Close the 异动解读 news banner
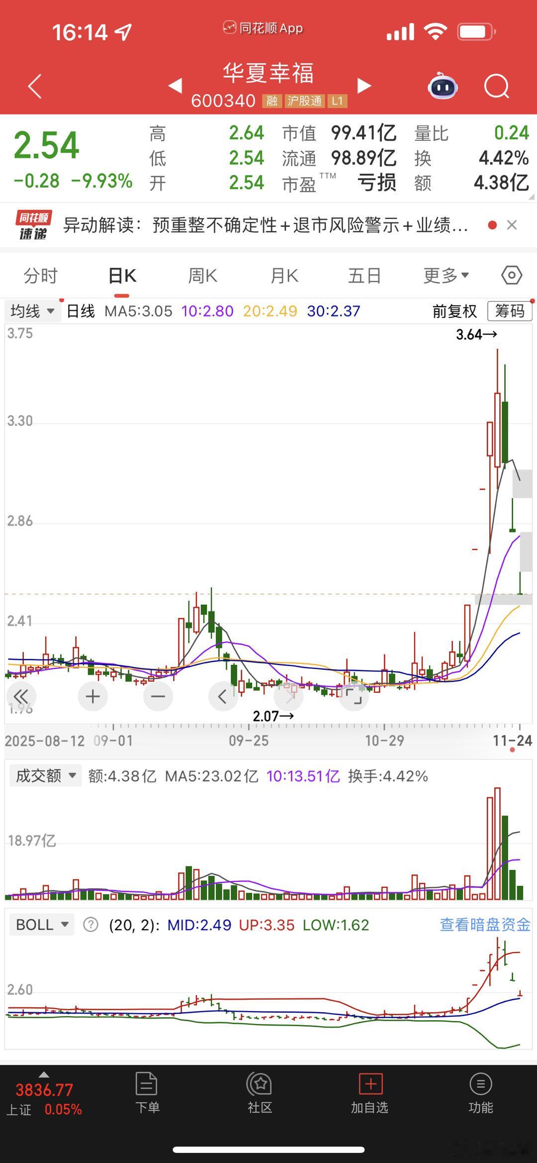Screen dimensions: 537x1163 (x=512, y=225)
